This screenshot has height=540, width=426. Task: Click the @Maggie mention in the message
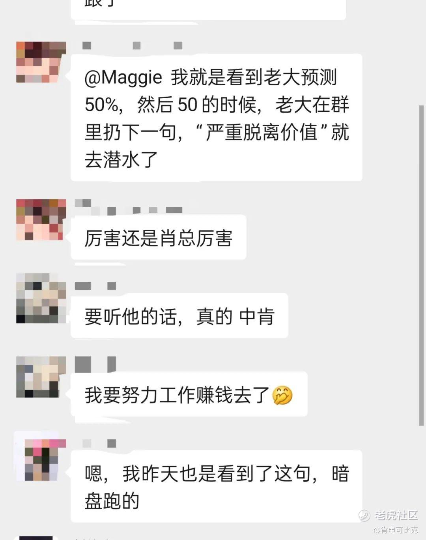pos(123,78)
